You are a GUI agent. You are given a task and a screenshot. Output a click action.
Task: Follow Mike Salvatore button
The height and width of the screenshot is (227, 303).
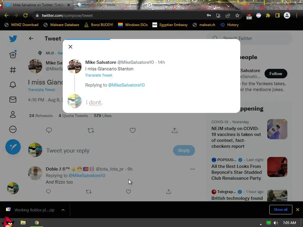276,74
